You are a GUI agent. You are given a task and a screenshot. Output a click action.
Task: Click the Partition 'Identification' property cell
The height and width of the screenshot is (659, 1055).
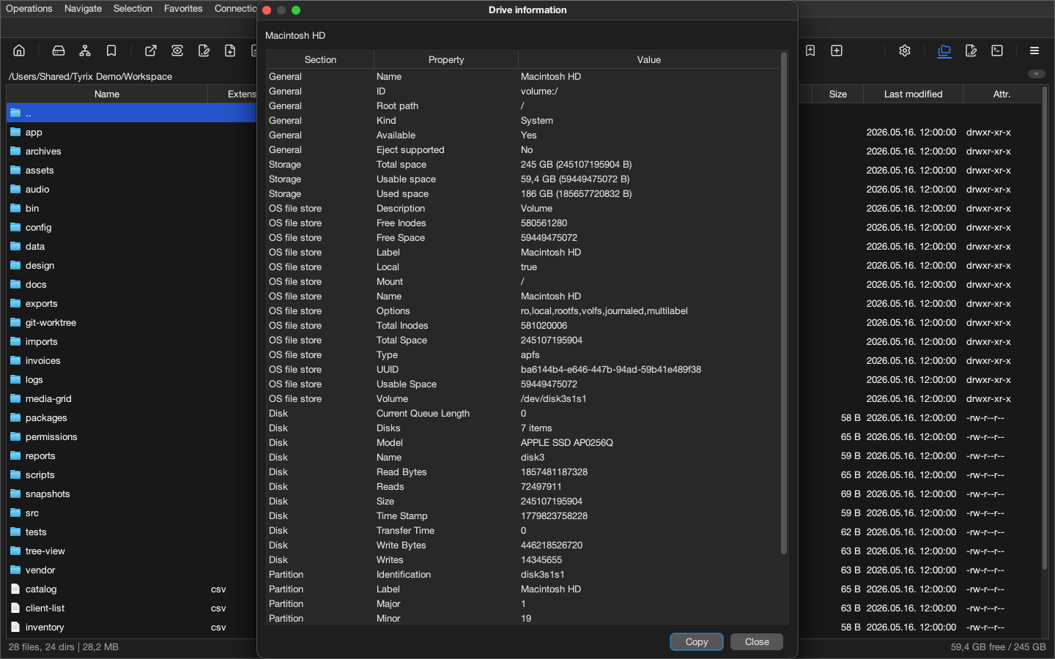404,574
